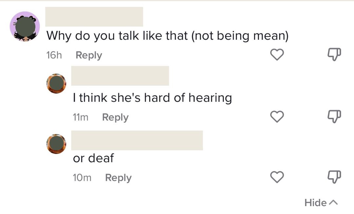Tap the "or deaf" comment text
The height and width of the screenshot is (214, 354).
[93, 158]
